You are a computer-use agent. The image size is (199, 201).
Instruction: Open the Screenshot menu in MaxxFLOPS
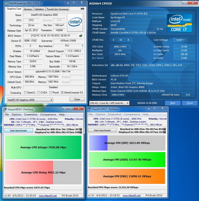(115, 114)
